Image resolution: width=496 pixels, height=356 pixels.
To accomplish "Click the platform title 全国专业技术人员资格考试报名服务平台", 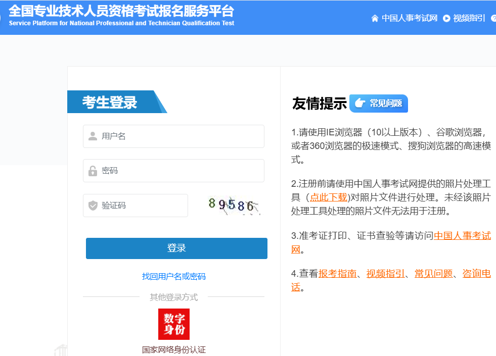I will 121,11.
